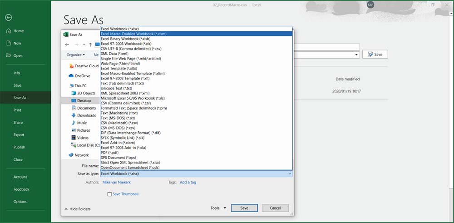Click the Save button in the dialog
Image resolution: width=454 pixels, height=223 pixels.
[244, 208]
